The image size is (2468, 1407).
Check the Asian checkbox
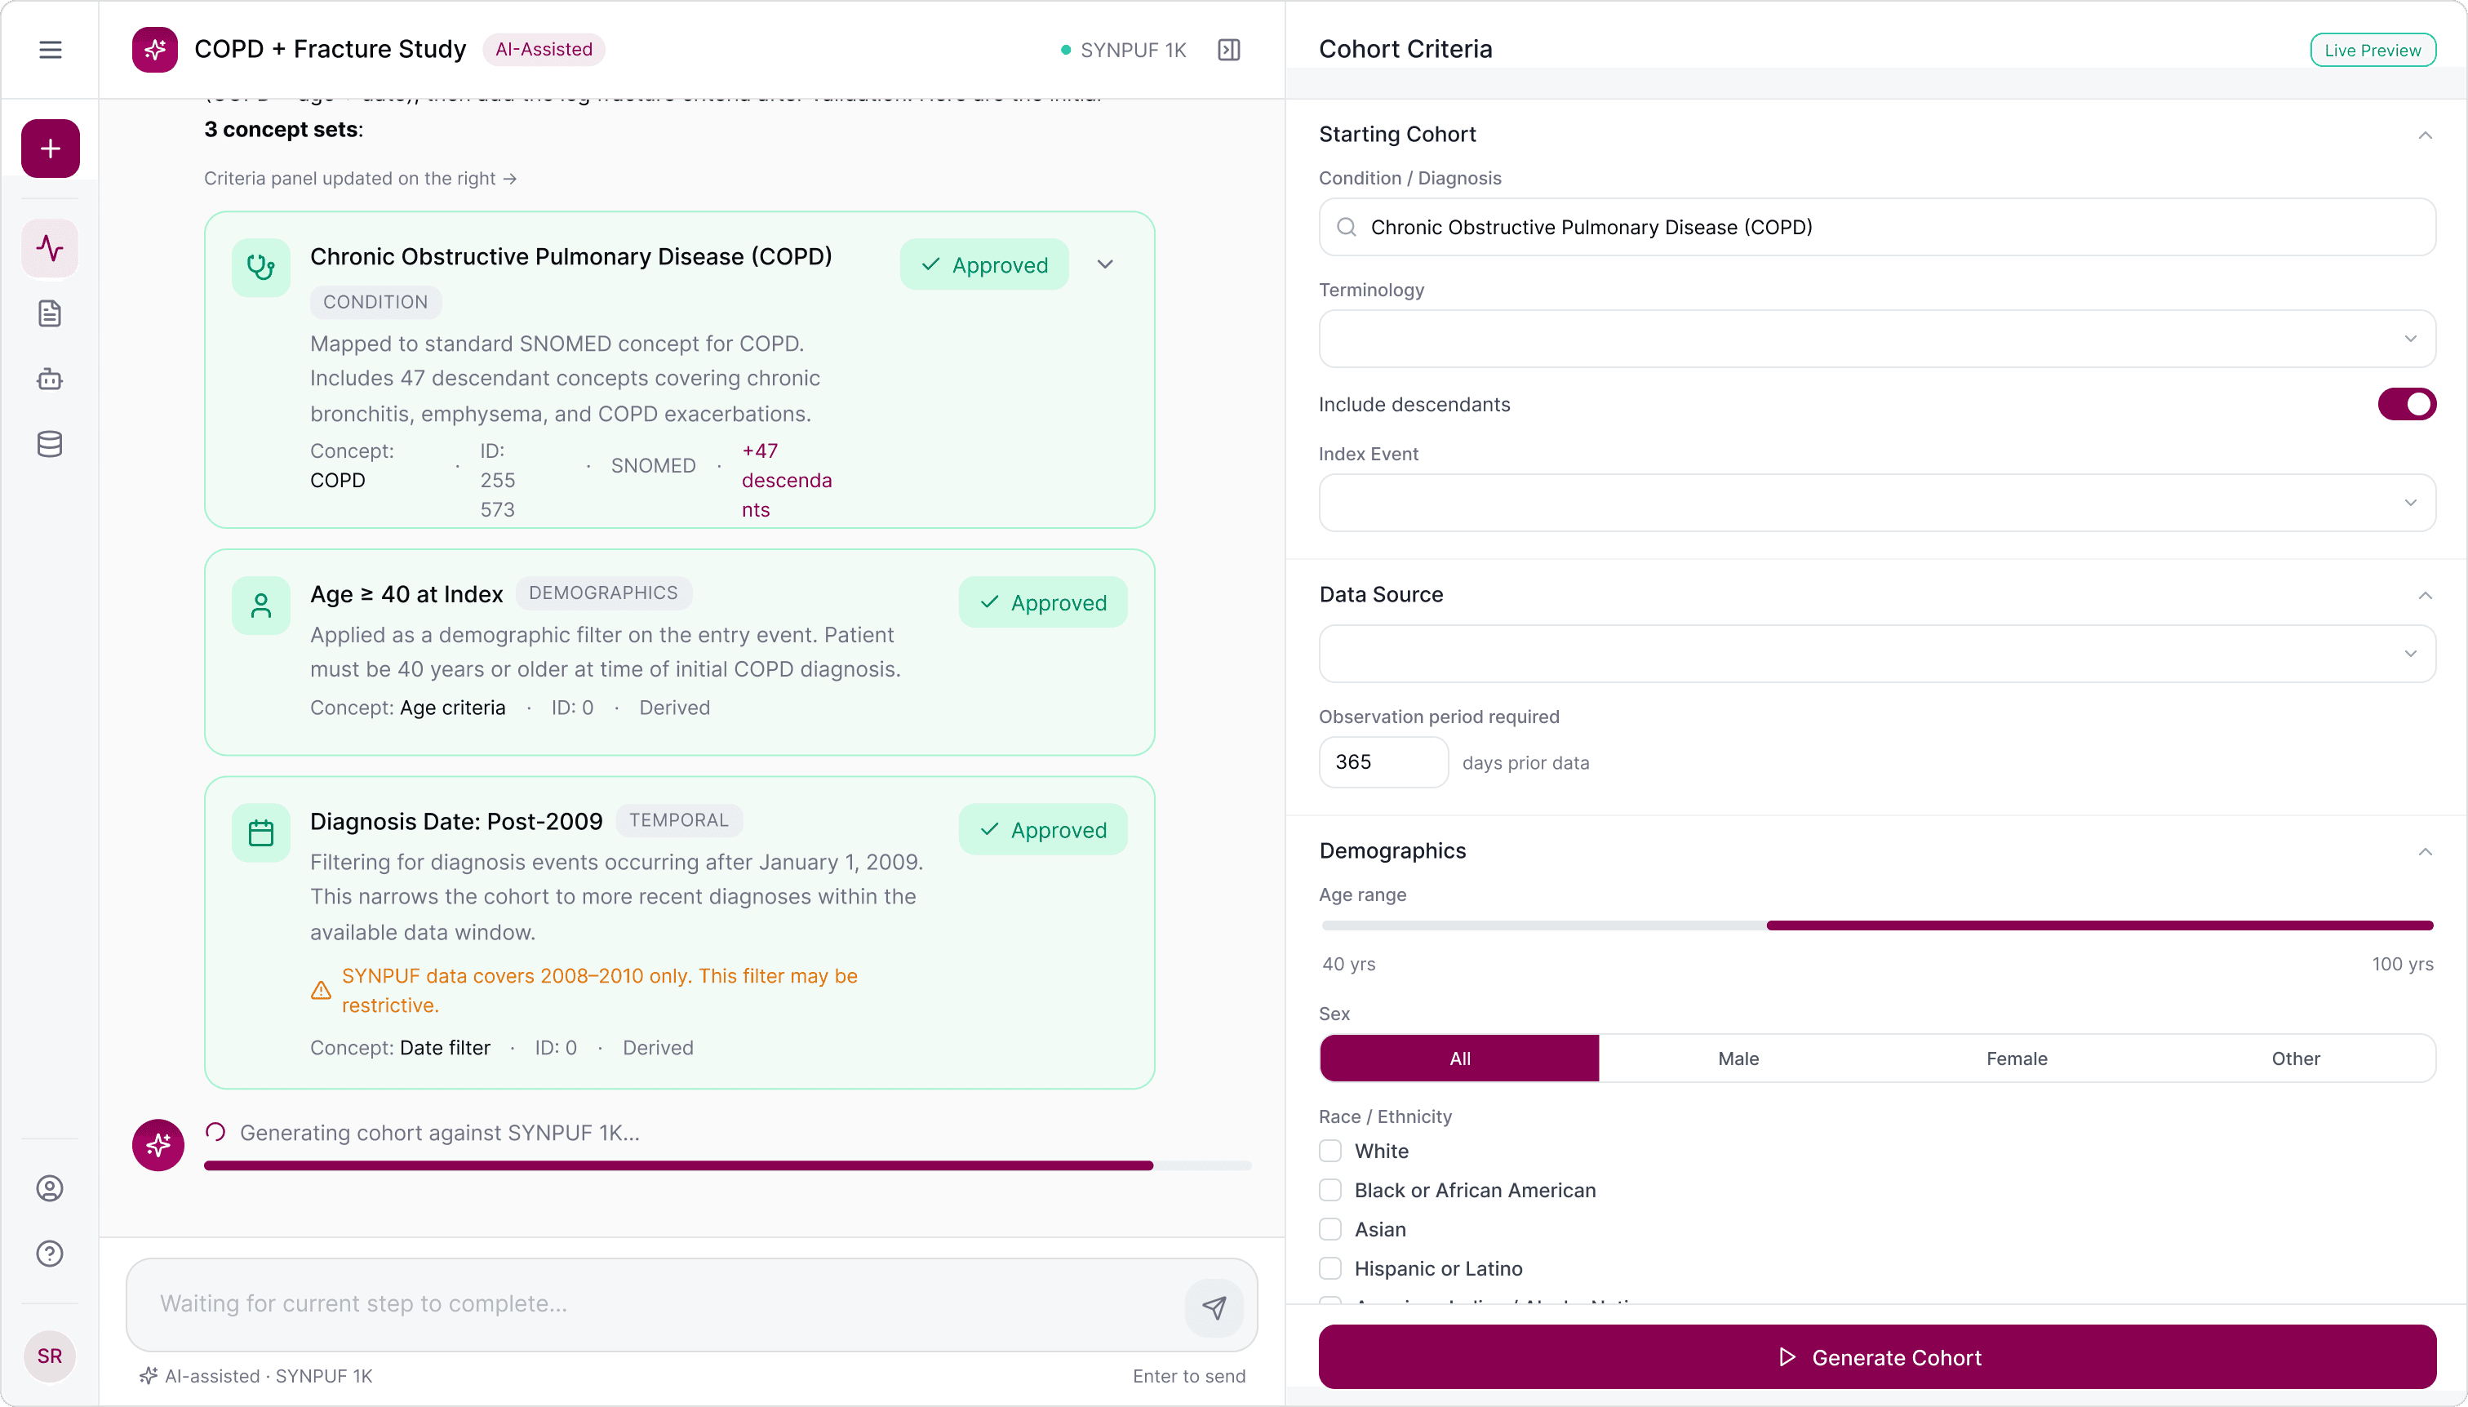point(1330,1230)
